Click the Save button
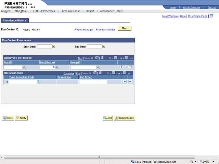Viewport: 219px width, 164px height. click(8, 118)
